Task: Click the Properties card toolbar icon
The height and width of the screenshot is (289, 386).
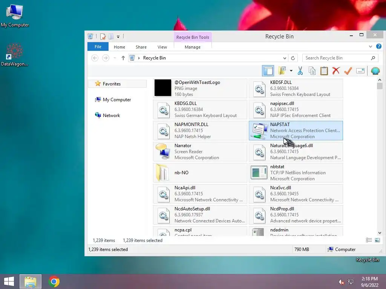Action: coord(360,71)
